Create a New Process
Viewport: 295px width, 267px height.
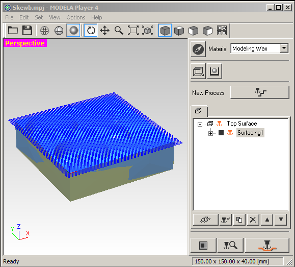point(260,92)
